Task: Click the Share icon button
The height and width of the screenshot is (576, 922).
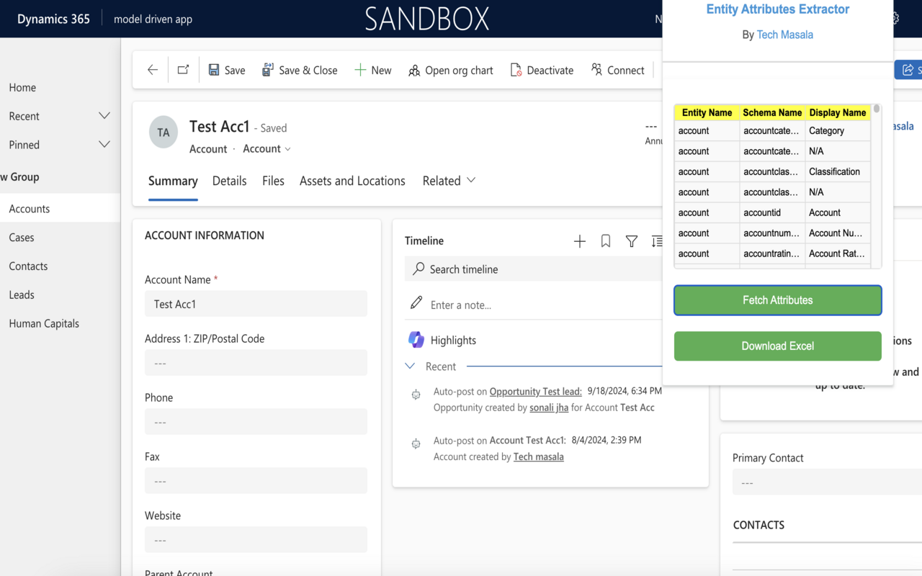Action: pyautogui.click(x=908, y=70)
